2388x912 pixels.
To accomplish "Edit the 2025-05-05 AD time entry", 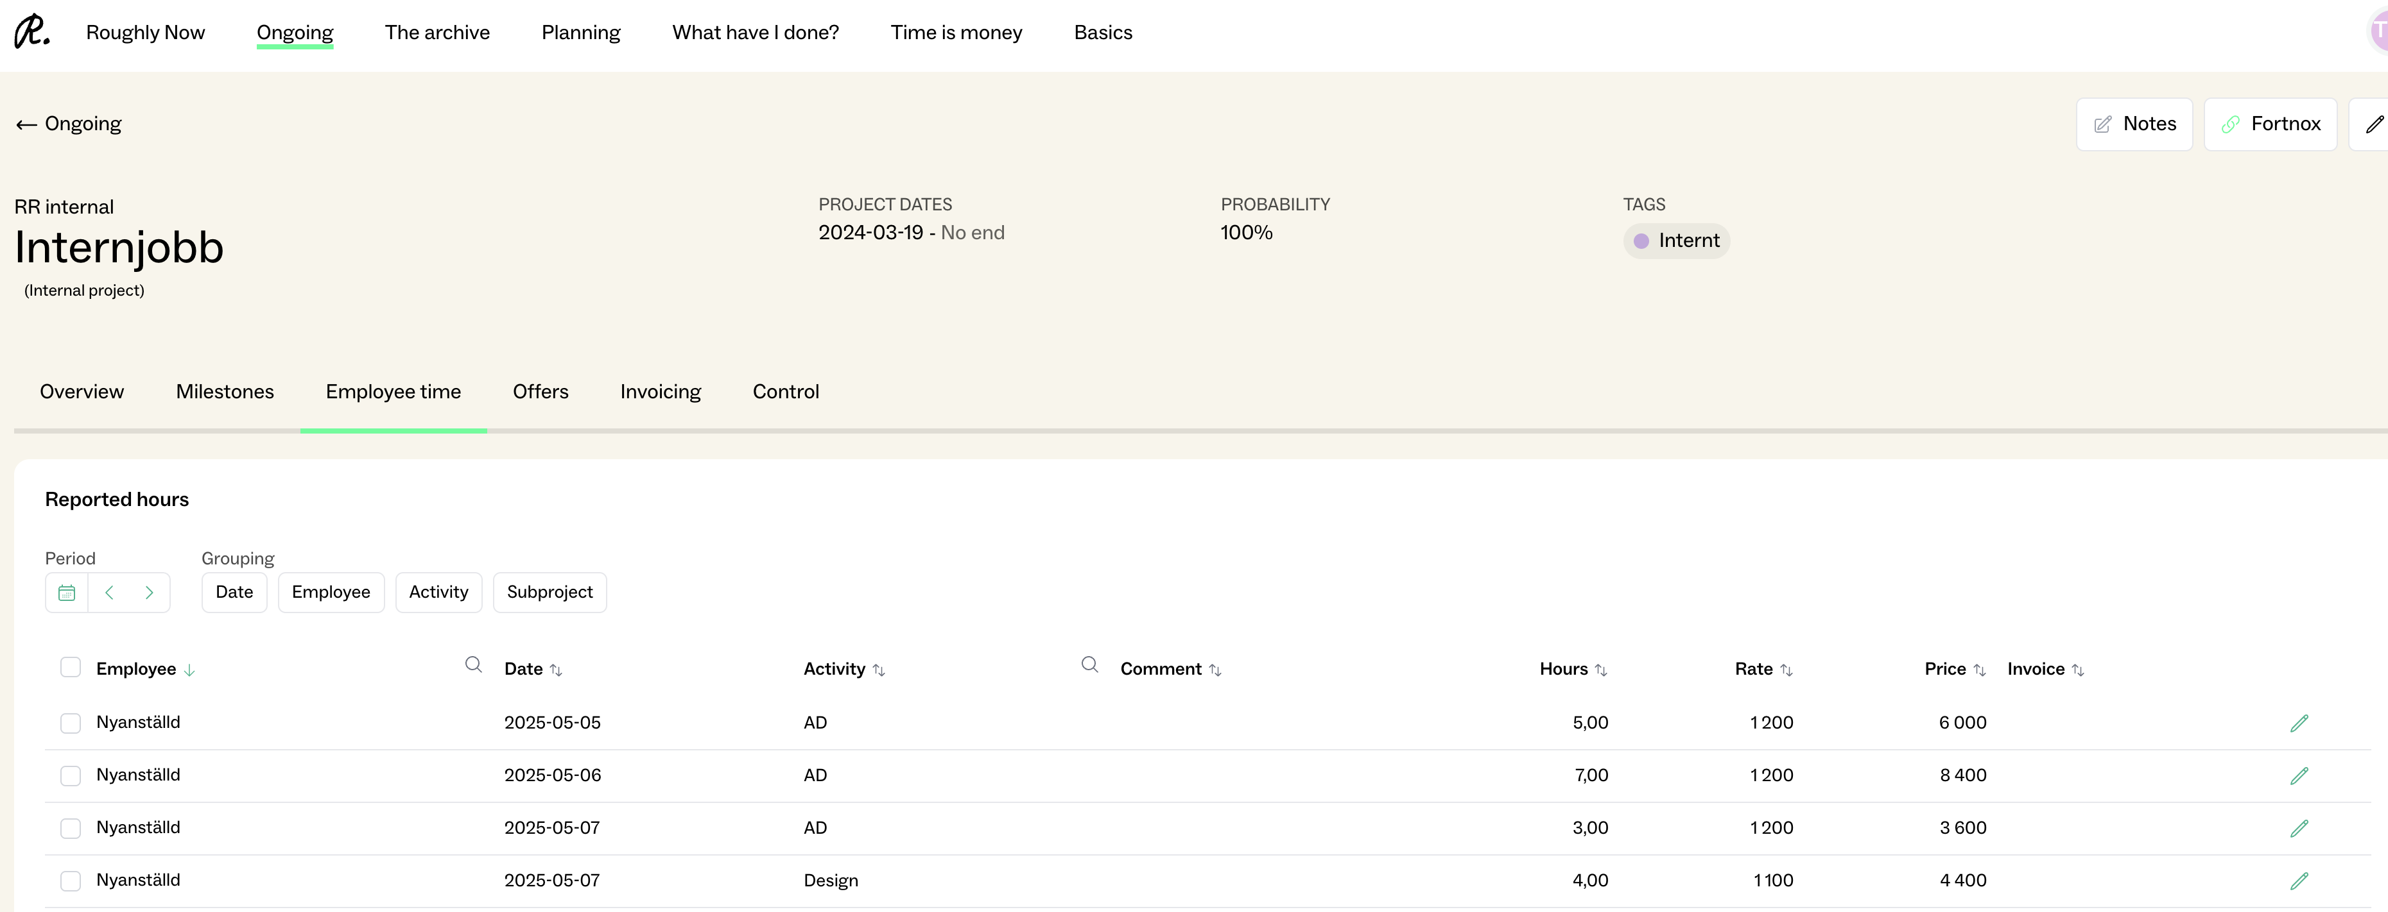I will pyautogui.click(x=2299, y=723).
